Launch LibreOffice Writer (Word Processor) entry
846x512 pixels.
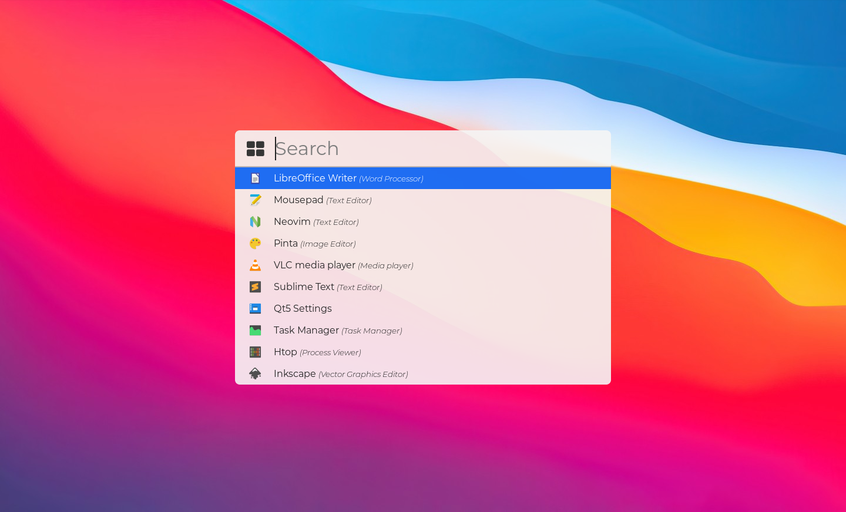423,178
